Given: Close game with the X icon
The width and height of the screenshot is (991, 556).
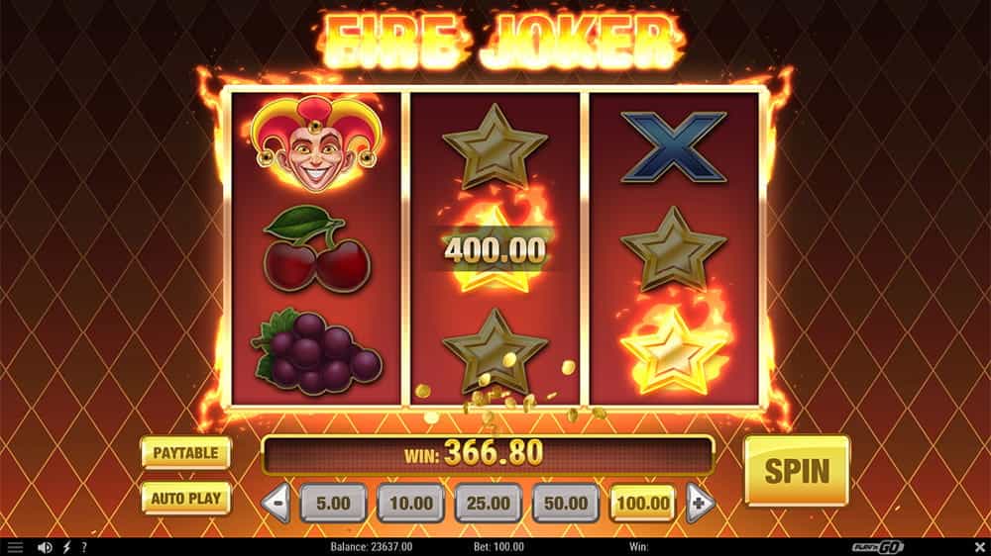Looking at the screenshot, I should (979, 547).
